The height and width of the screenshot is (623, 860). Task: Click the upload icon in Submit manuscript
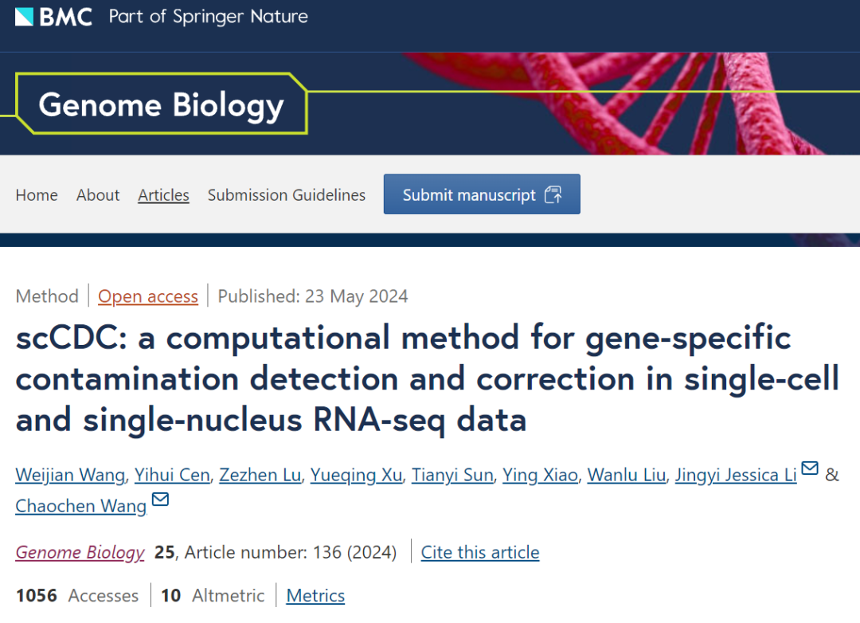[553, 195]
